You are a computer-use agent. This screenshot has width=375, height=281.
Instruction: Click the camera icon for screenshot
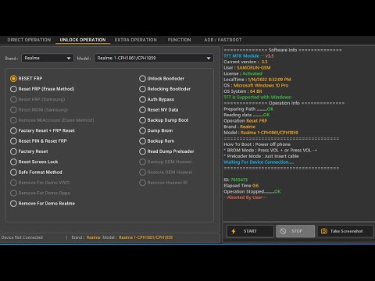(324, 231)
